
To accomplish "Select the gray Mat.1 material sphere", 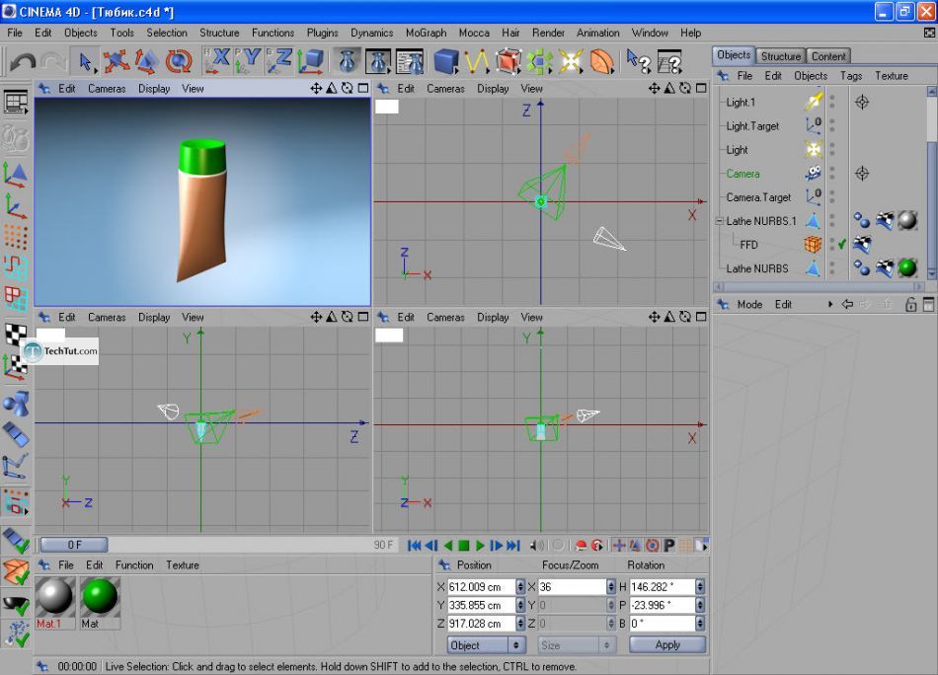I will [55, 596].
